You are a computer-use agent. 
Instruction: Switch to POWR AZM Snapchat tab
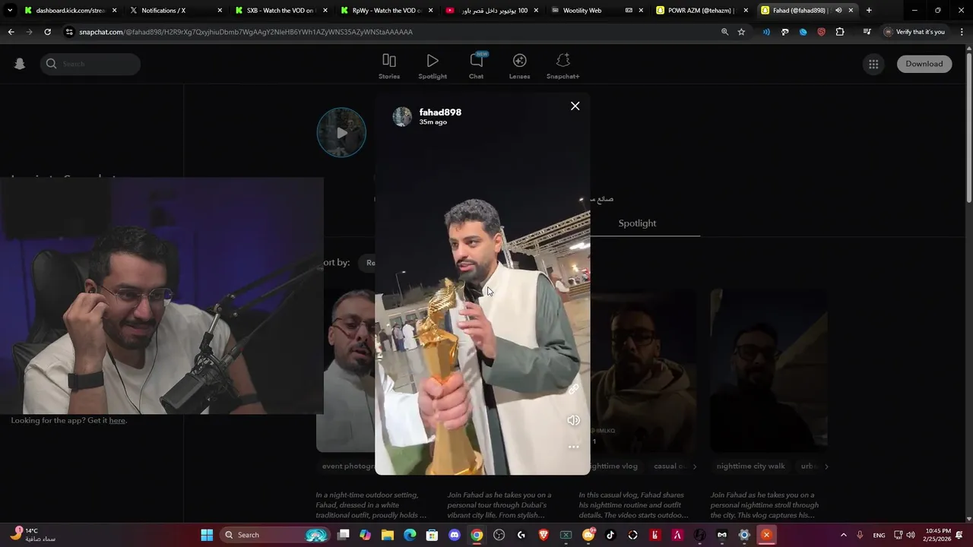tap(702, 11)
